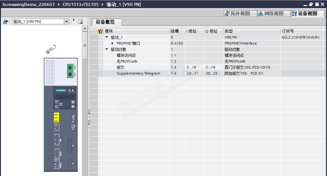Click upper PROFINET port on drive
The image size is (327, 176).
[70, 68]
